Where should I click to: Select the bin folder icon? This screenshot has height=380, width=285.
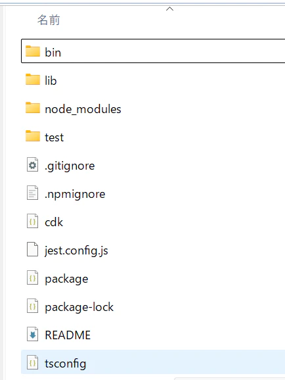click(x=33, y=51)
